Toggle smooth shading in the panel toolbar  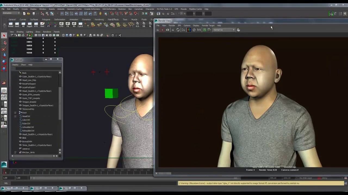pyautogui.click(x=67, y=35)
